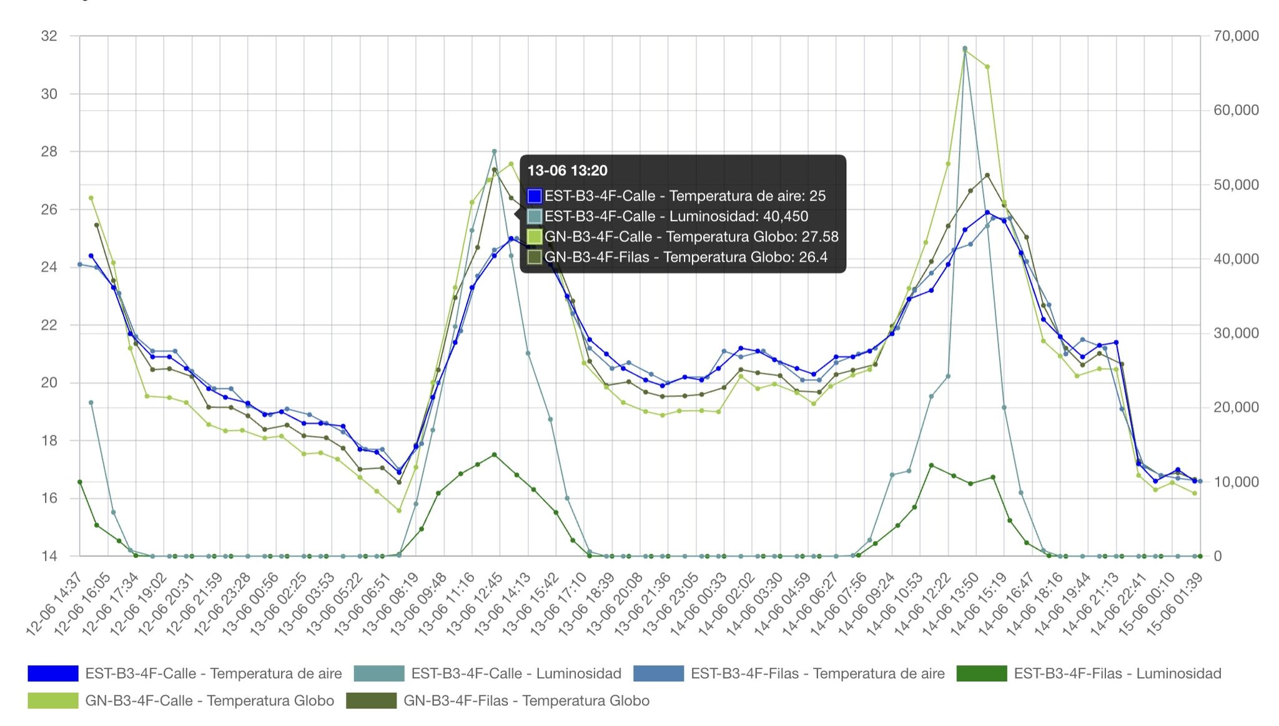1279x726 pixels.
Task: Click legend label EST-B3-4F-Calle - Luminosidad
Action: pos(516,674)
